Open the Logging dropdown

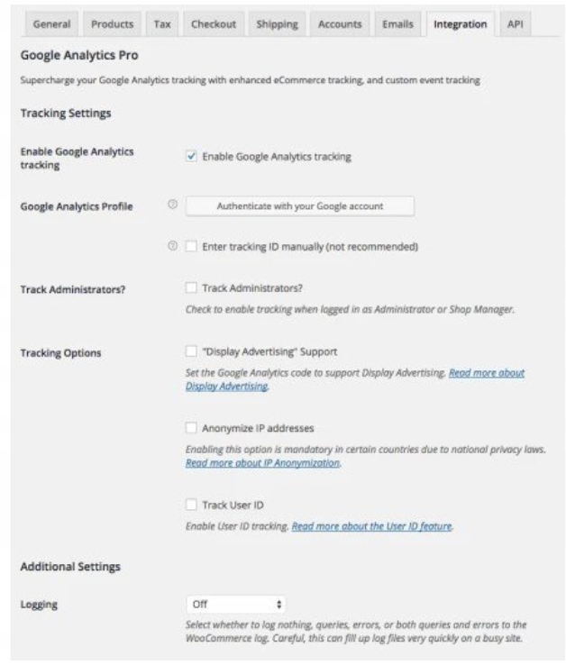236,604
